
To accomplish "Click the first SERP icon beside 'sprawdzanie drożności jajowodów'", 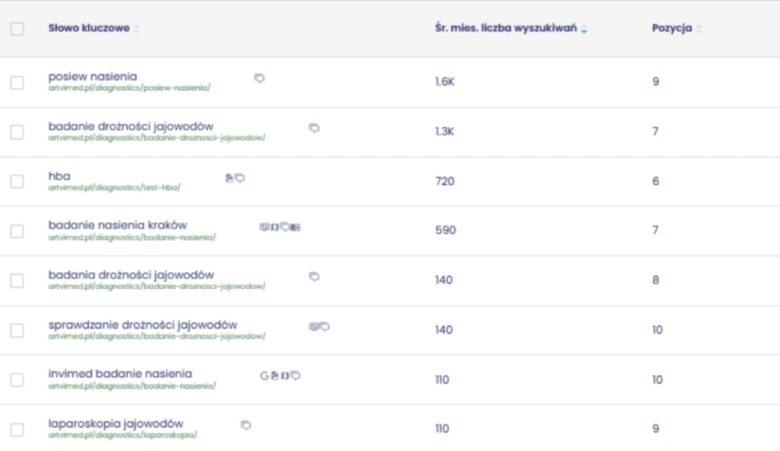I will (x=313, y=326).
